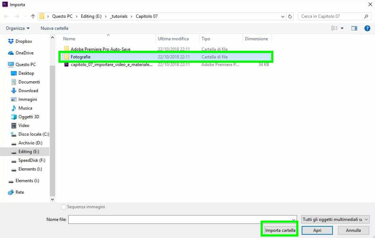The width and height of the screenshot is (375, 238).
Task: Expand the address bar history dropdown
Action: [x=283, y=16]
